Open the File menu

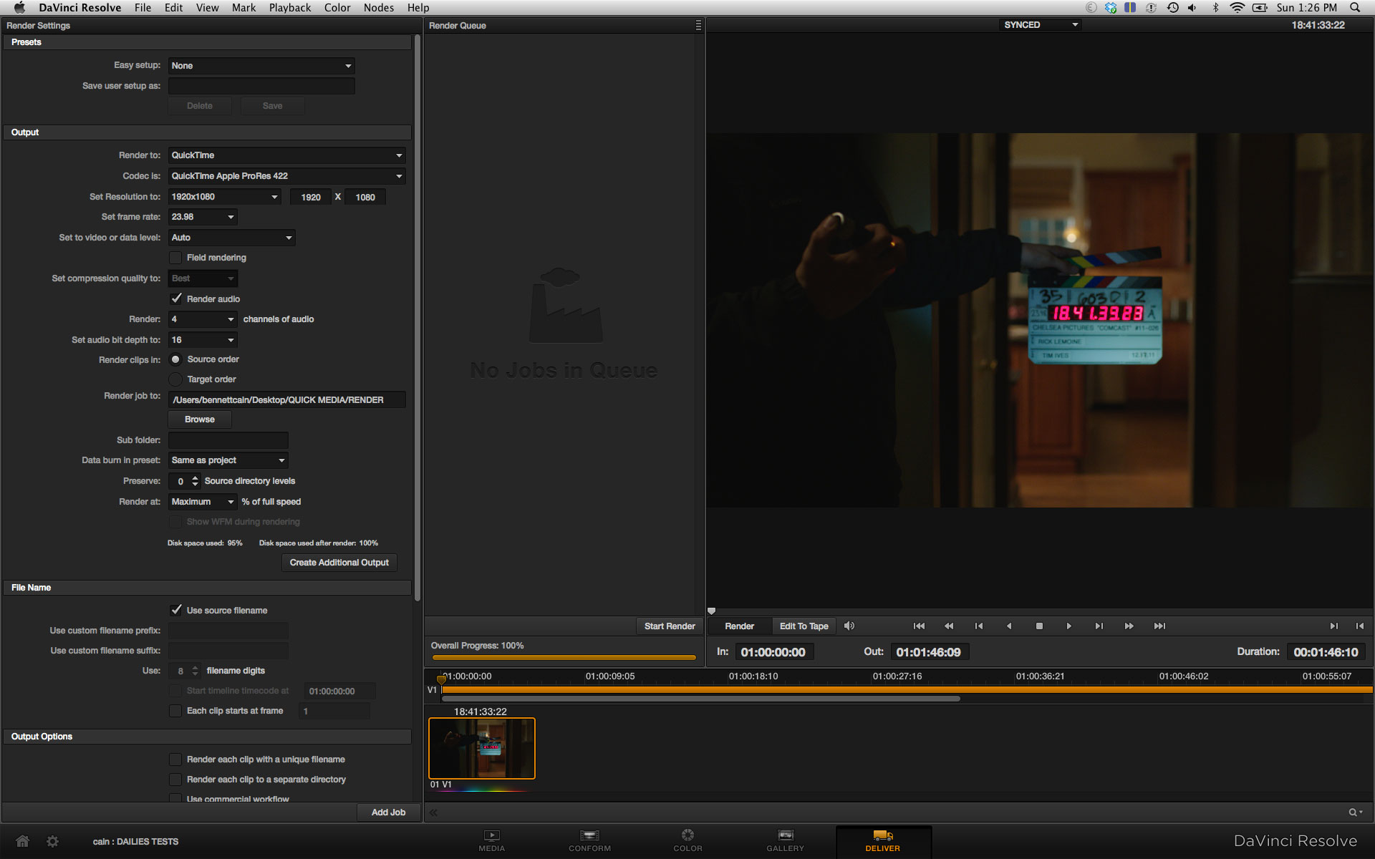pyautogui.click(x=143, y=8)
